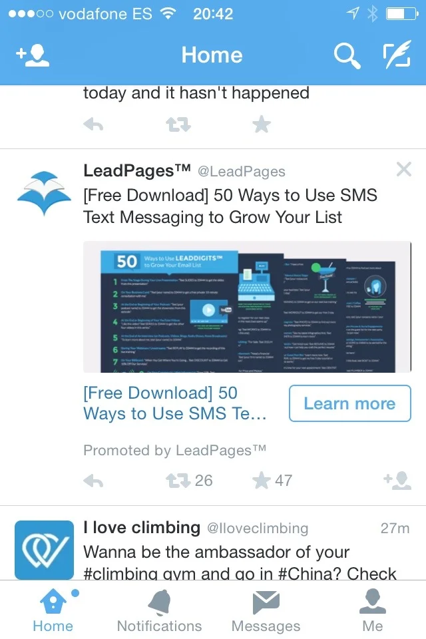The image size is (426, 639).
Task: Open search with the magnifying glass icon
Action: click(347, 56)
